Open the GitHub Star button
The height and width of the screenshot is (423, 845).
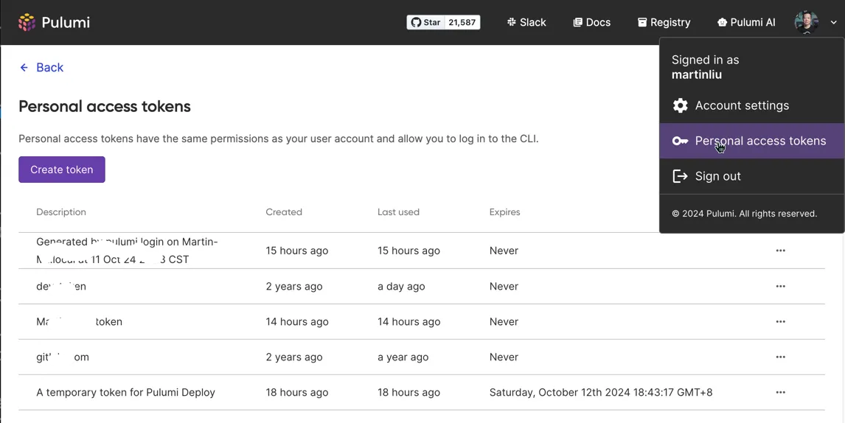[x=426, y=22]
